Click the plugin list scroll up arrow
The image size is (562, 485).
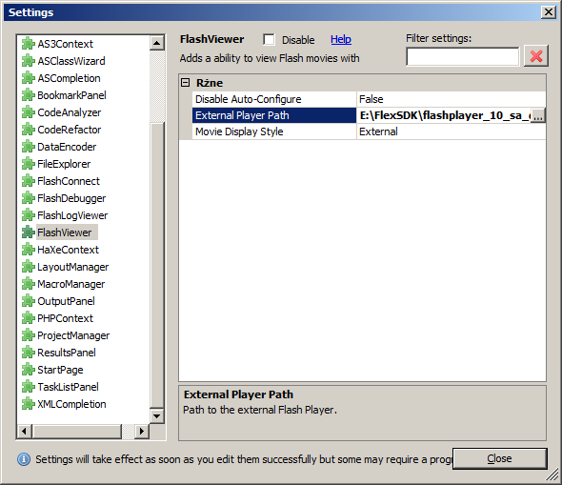tap(156, 44)
